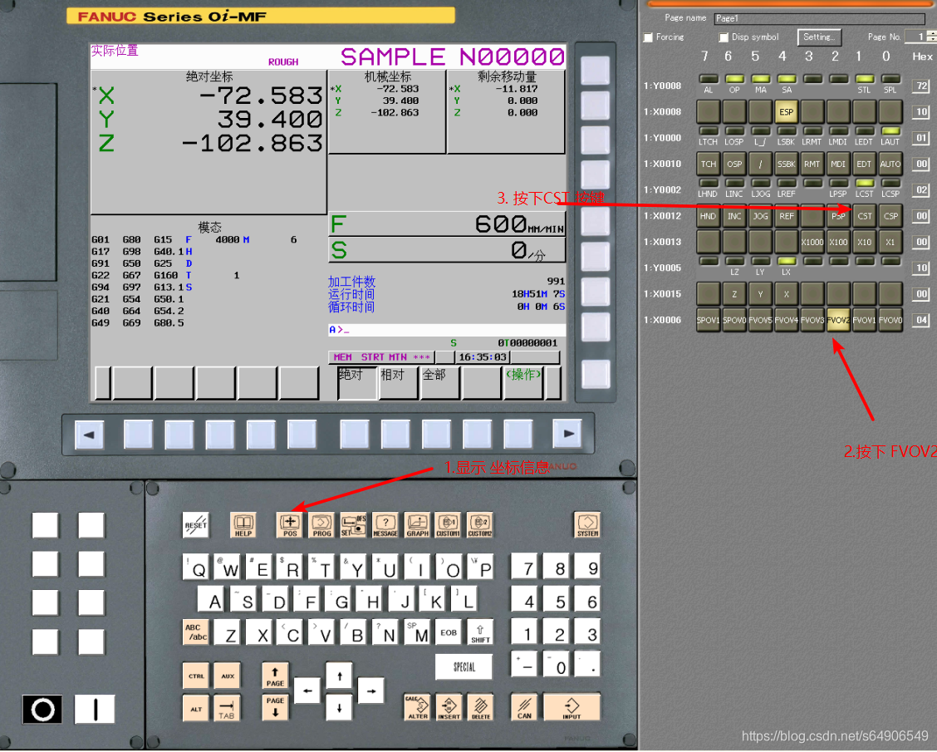The height and width of the screenshot is (752, 937).
Task: Increase the Page No. spinner value
Action: tap(932, 33)
